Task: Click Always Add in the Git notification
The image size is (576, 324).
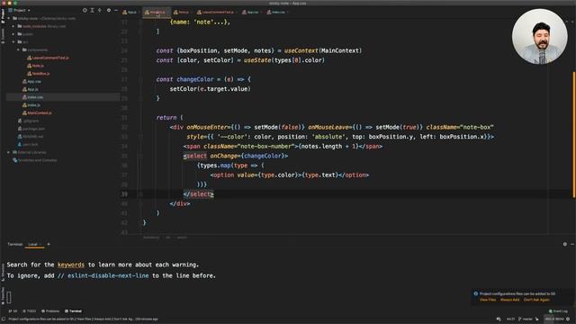Action: 509,300
